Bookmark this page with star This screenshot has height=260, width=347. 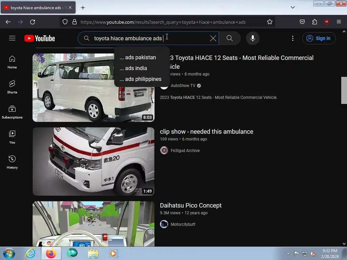(269, 22)
